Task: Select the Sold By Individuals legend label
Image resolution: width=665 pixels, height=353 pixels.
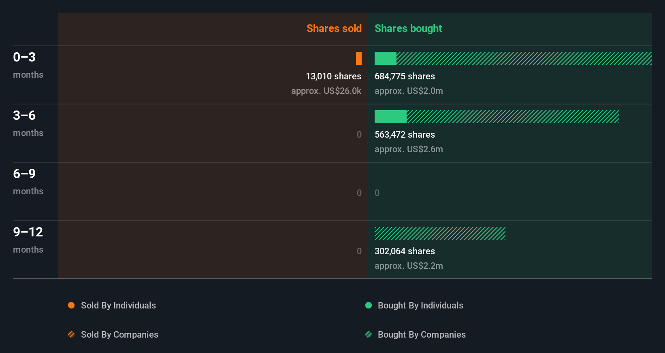Action: 118,306
